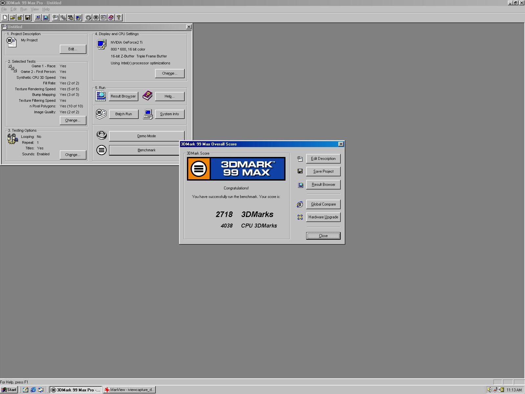Click the Save Project floppy icon in score dialog
The width and height of the screenshot is (525, 394).
300,171
